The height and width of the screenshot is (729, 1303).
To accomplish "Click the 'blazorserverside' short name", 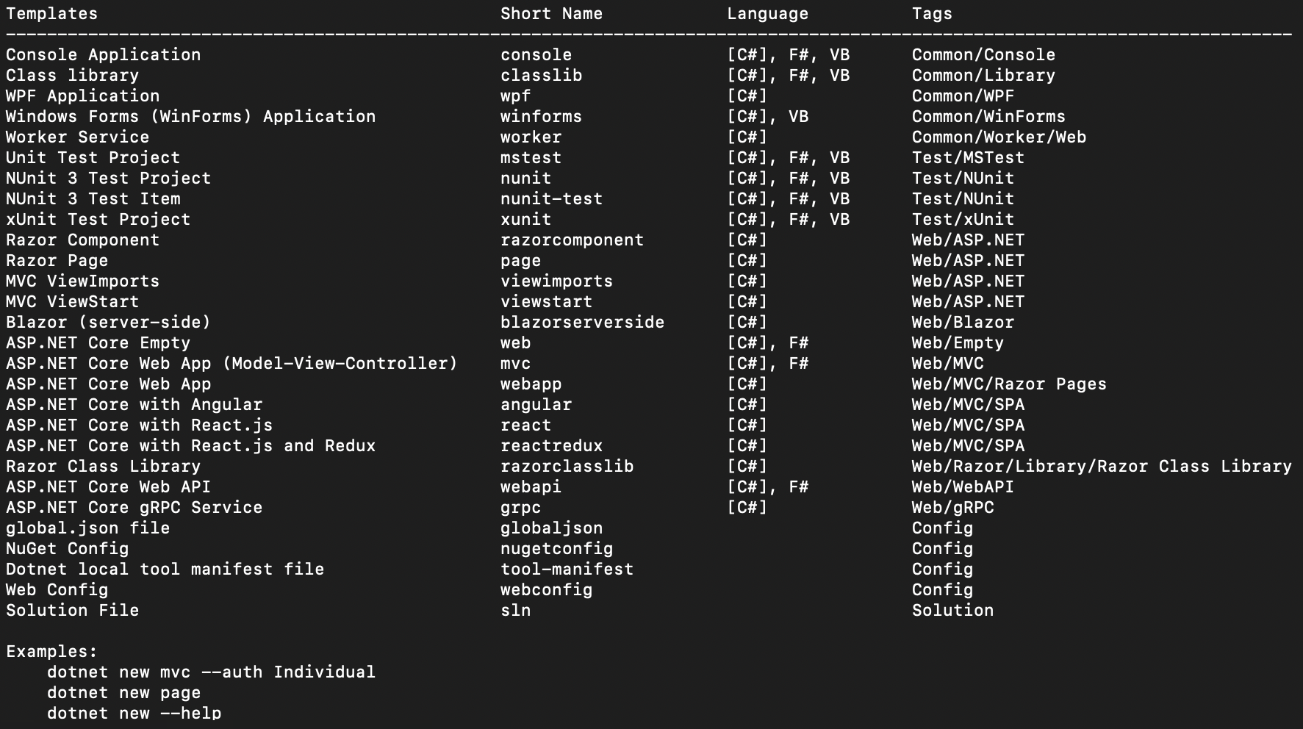I will [582, 323].
